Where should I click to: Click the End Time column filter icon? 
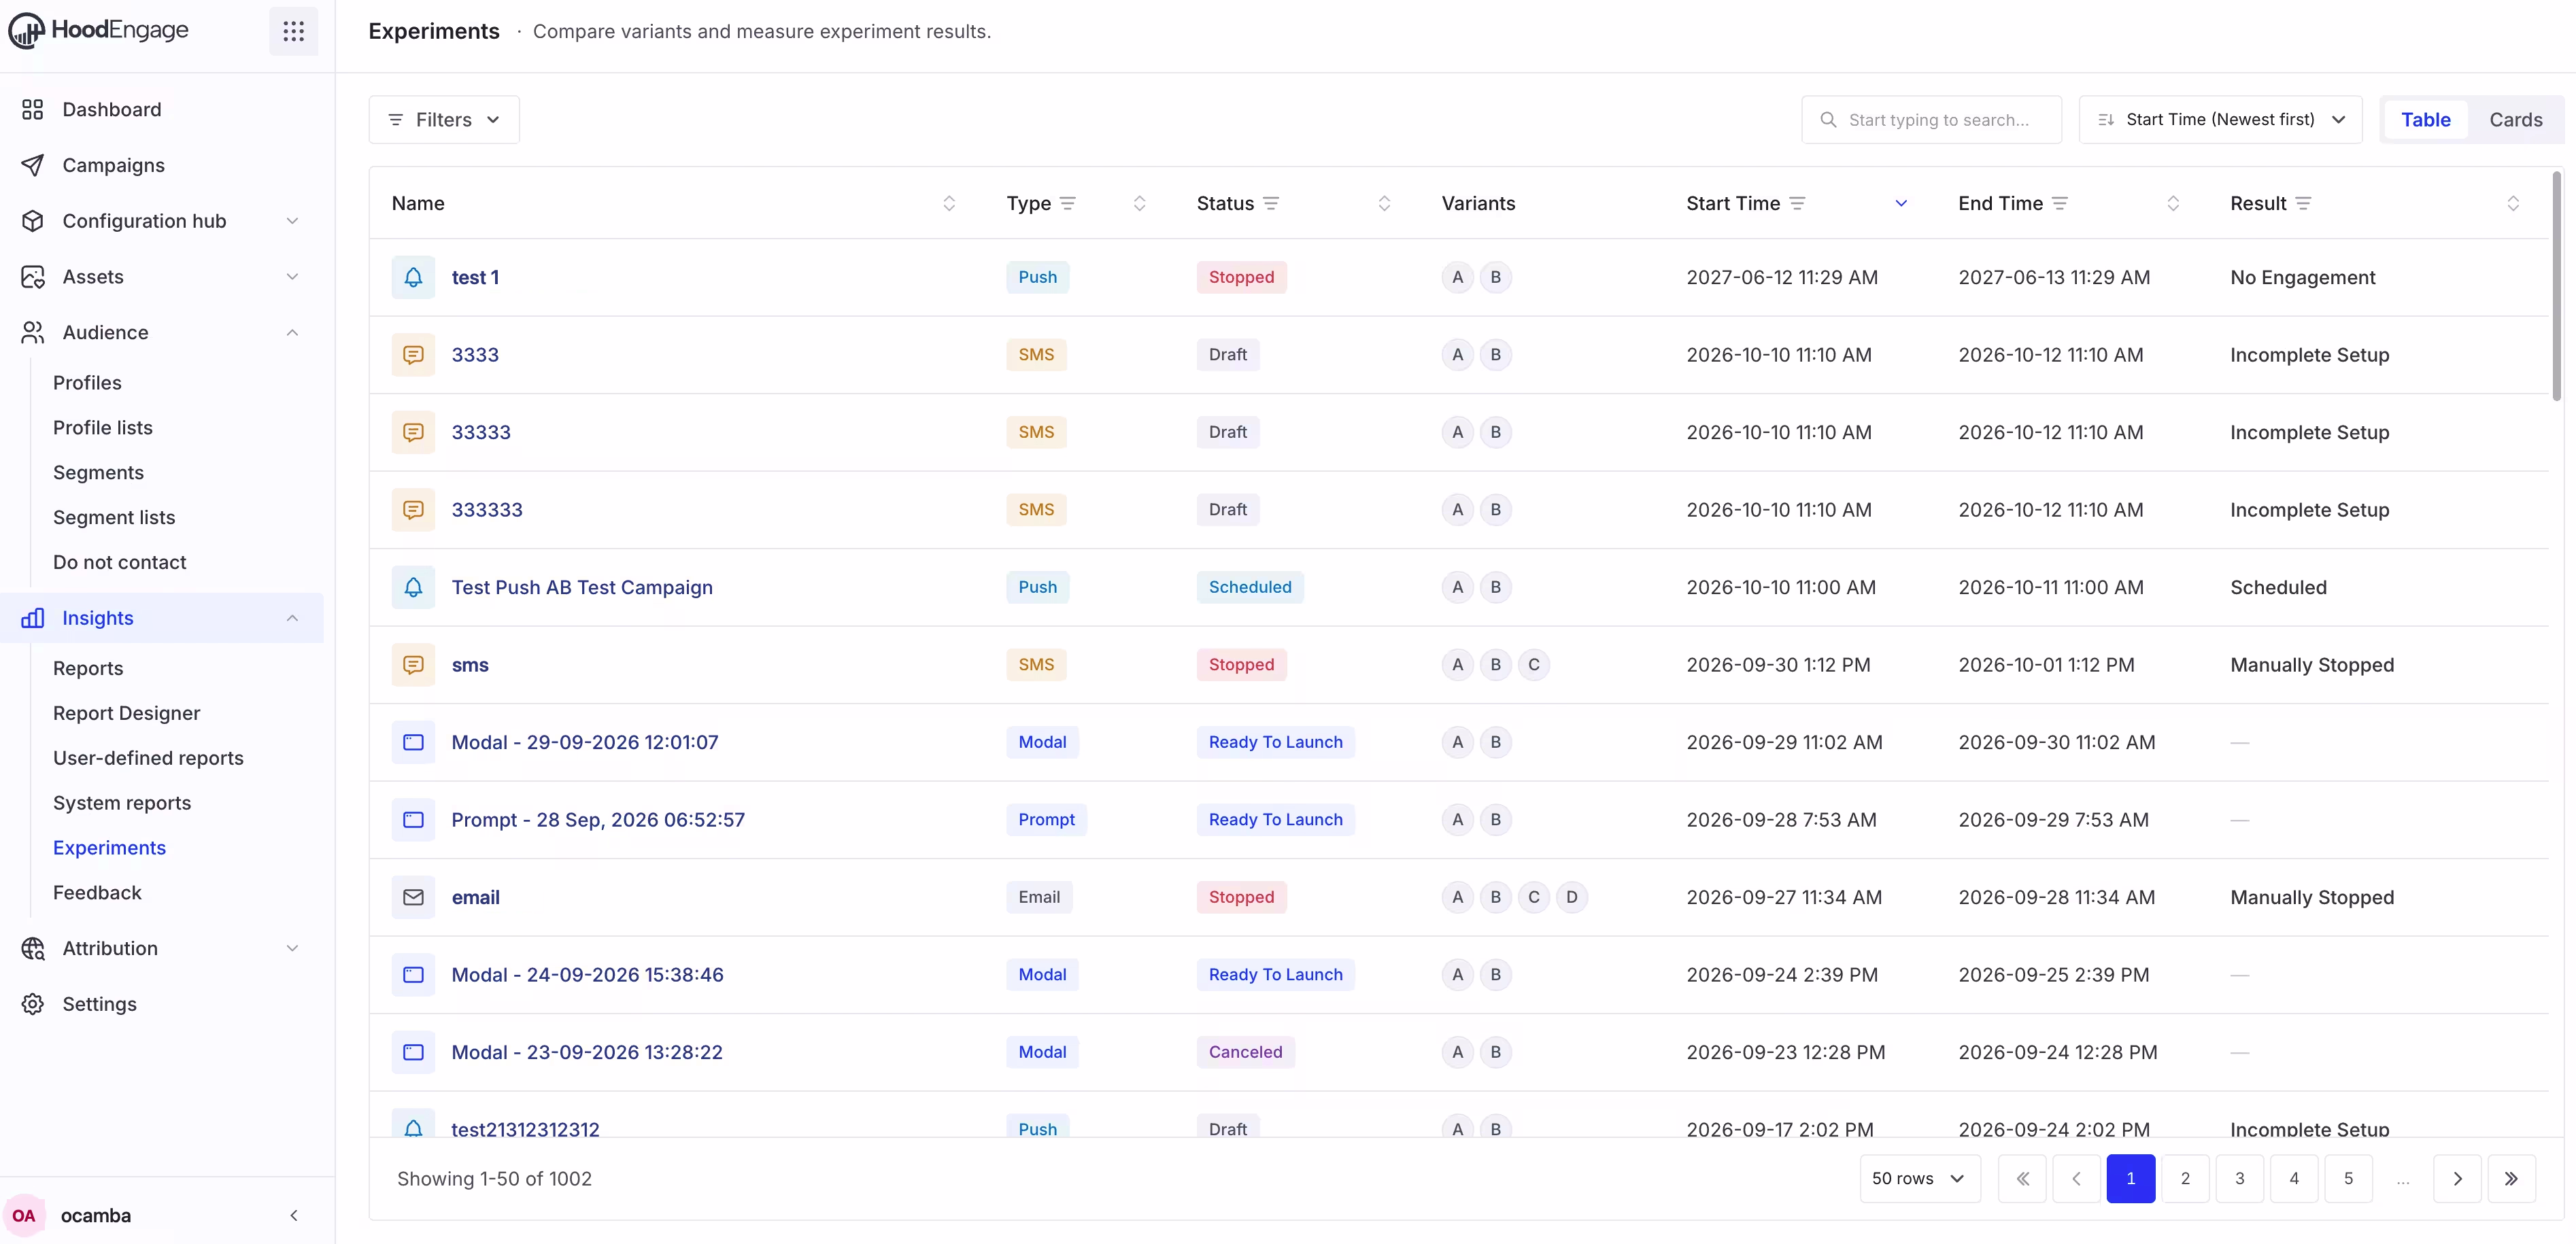(2060, 203)
